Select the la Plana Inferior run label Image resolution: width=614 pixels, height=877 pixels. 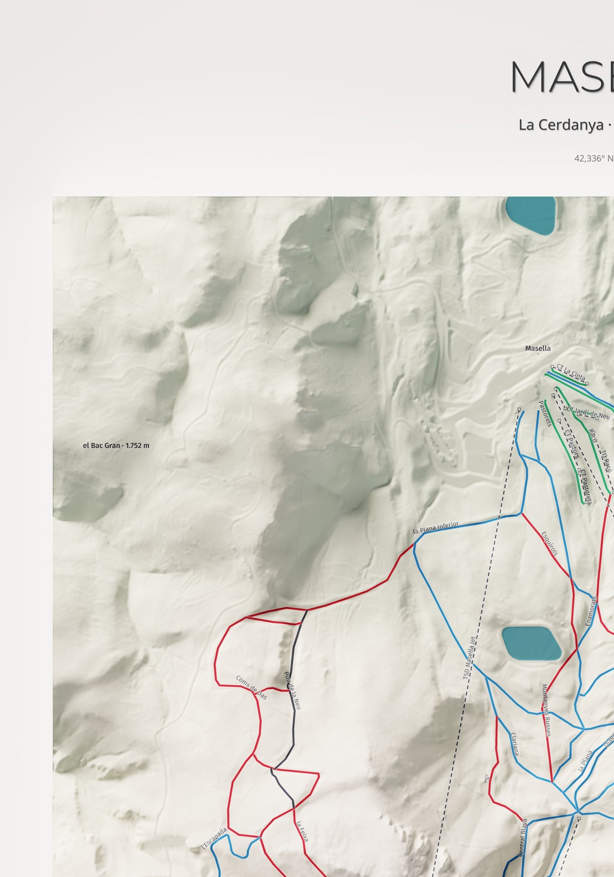tap(436, 528)
